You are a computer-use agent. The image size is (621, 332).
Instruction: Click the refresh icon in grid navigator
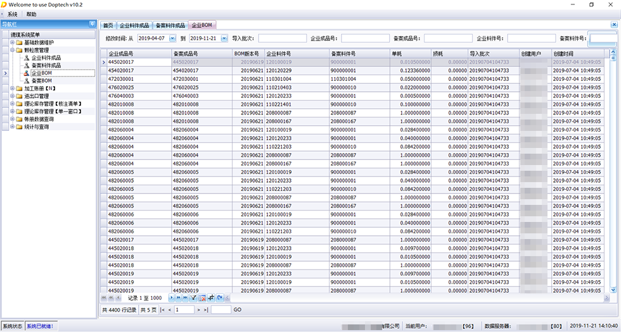click(220, 297)
